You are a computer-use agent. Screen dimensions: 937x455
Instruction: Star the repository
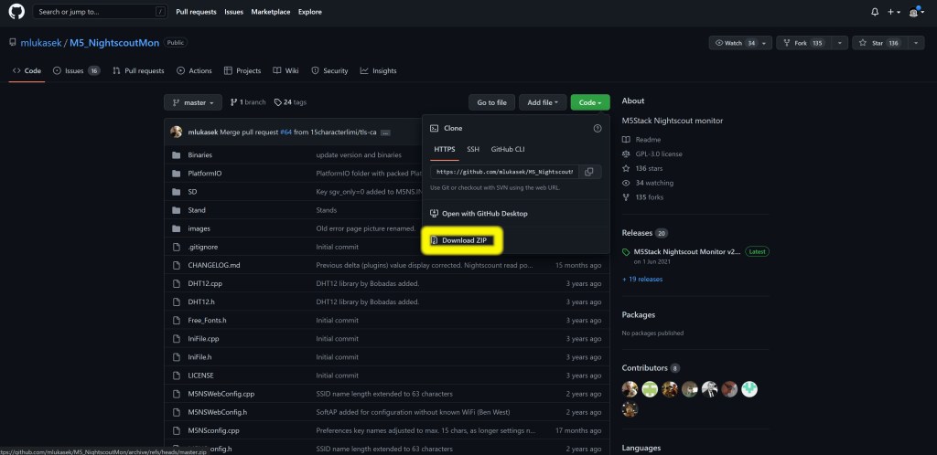(876, 43)
